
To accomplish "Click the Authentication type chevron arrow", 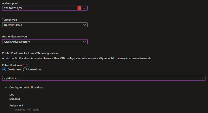I will click(84, 42).
